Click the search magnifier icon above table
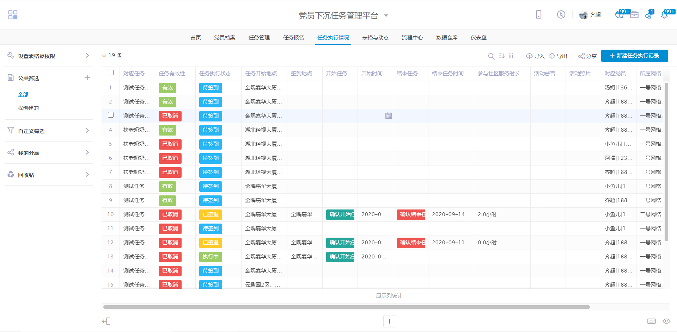The height and width of the screenshot is (332, 677). point(491,56)
